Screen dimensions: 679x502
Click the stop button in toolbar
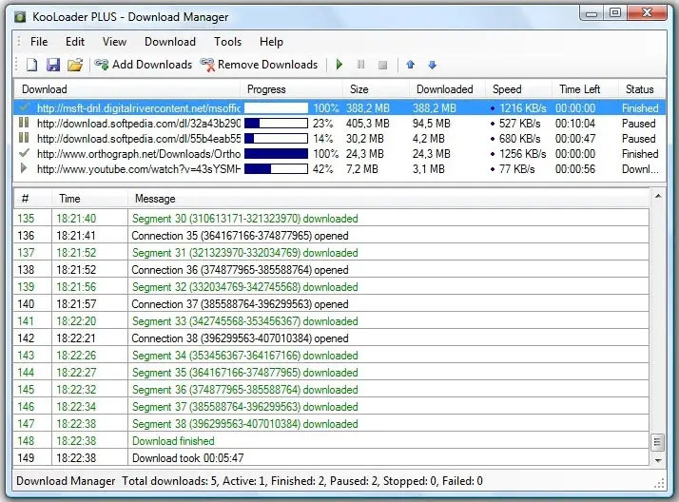383,65
